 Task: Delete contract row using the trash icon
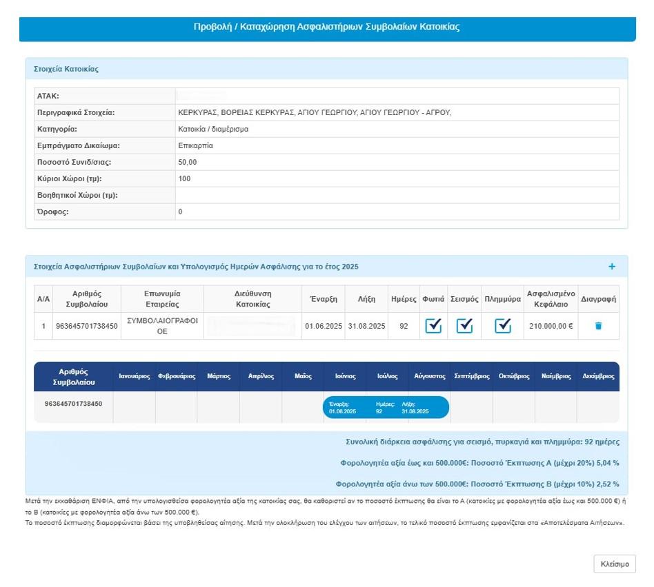598,326
